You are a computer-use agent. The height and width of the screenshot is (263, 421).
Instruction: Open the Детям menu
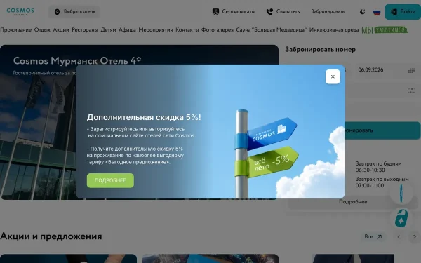click(108, 29)
